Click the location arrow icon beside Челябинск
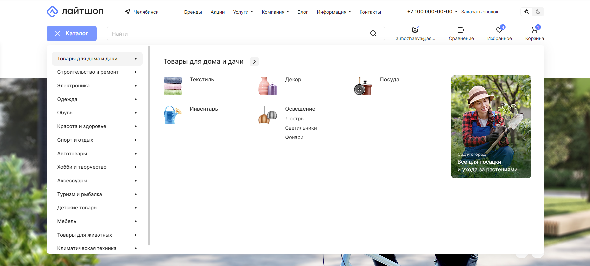This screenshot has height=266, width=590. click(x=128, y=12)
